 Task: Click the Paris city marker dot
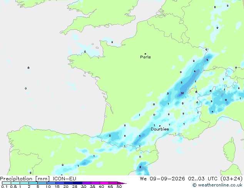(145, 54)
